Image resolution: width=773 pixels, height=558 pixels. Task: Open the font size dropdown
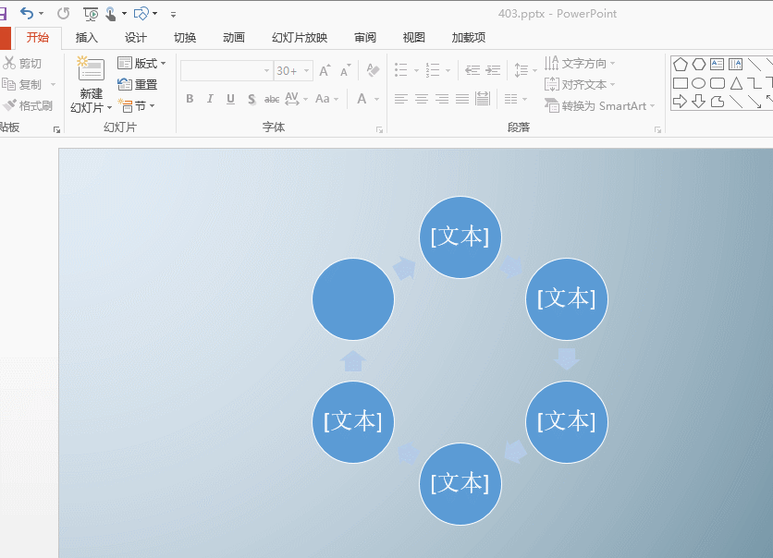305,71
